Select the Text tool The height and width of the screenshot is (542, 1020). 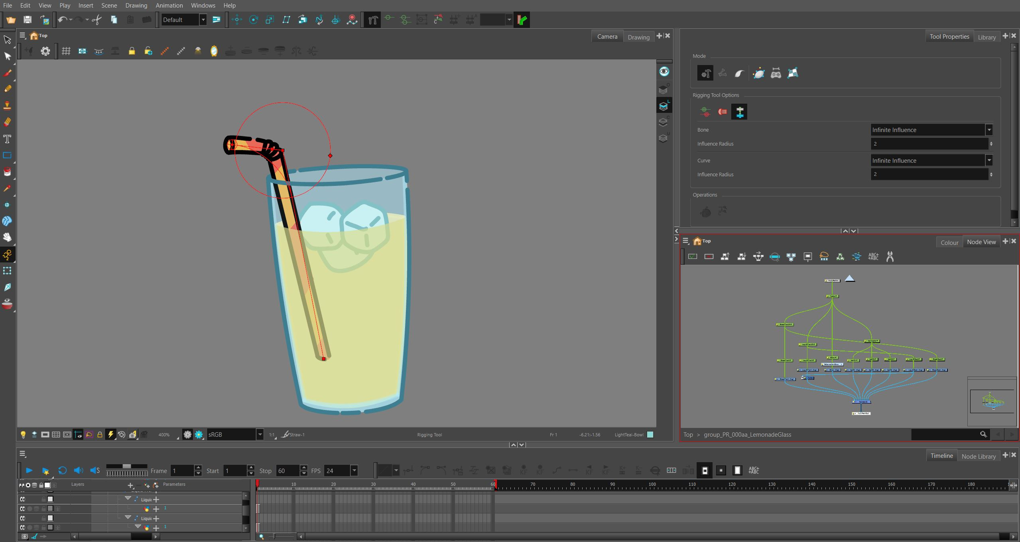pyautogui.click(x=7, y=139)
